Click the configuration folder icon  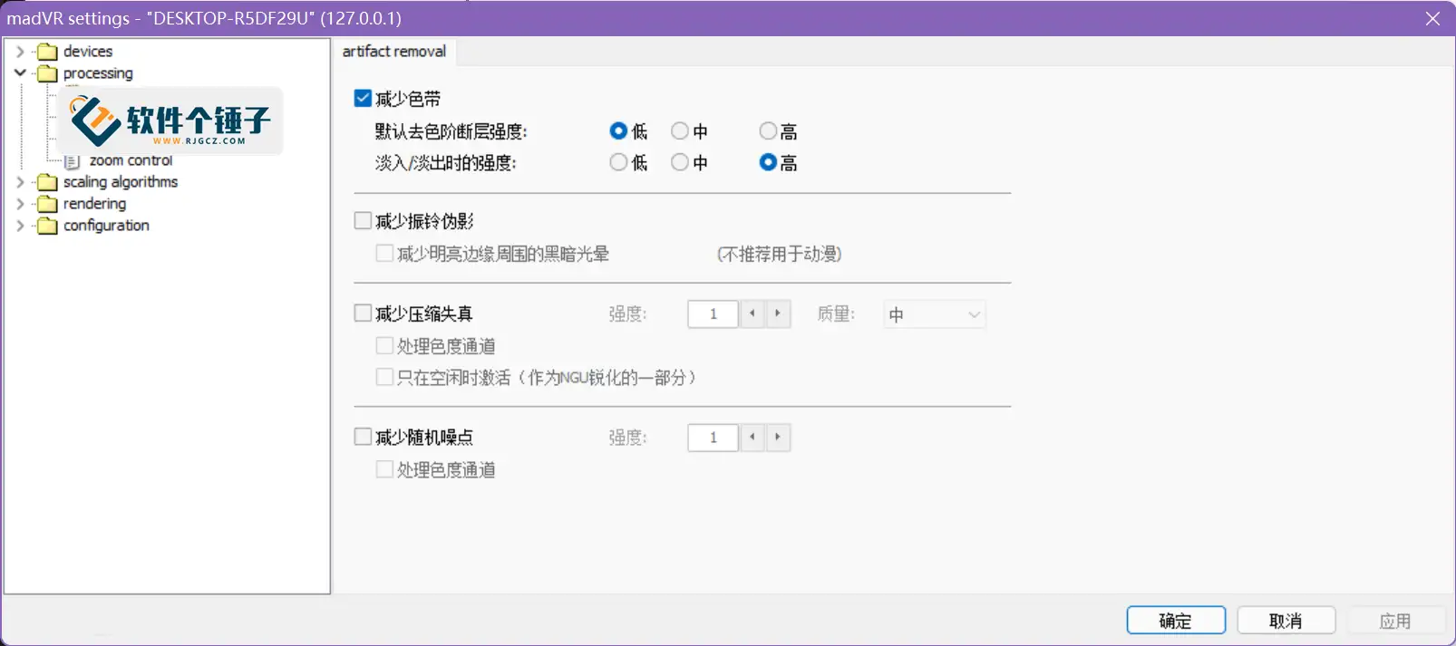[47, 226]
